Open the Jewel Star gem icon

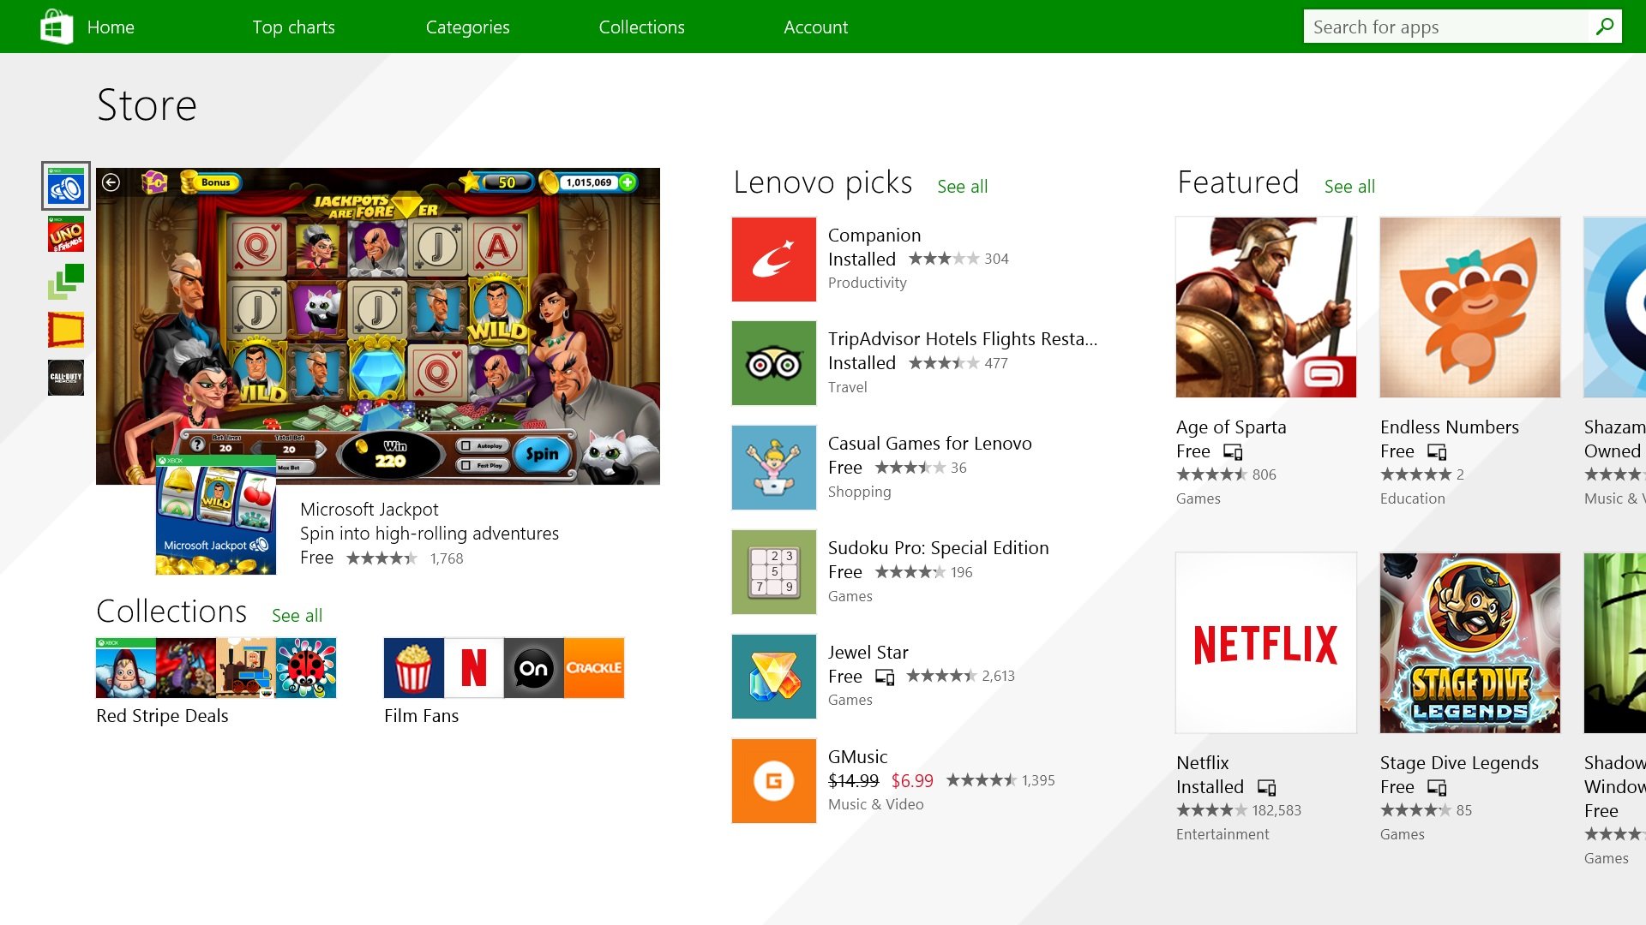(x=774, y=677)
